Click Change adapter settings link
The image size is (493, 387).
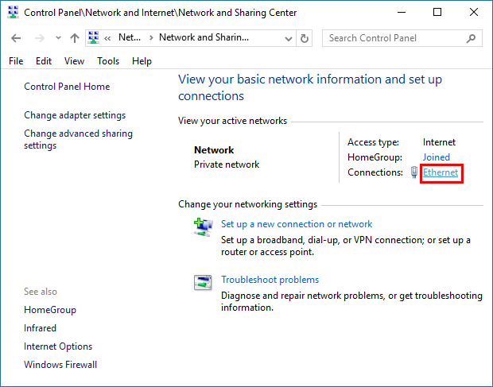coord(75,115)
